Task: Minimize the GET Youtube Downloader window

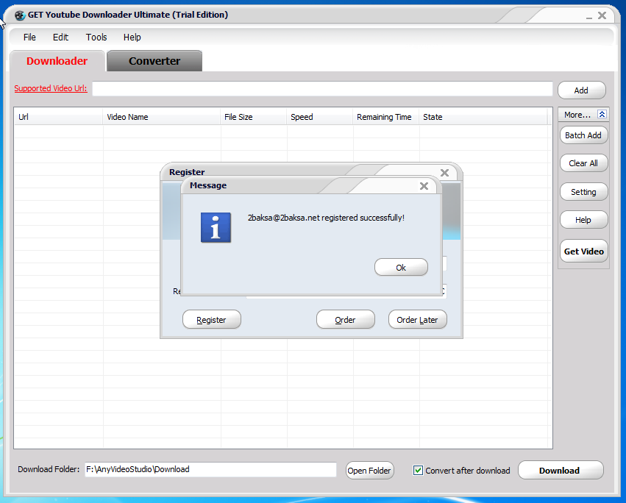Action: (x=589, y=16)
